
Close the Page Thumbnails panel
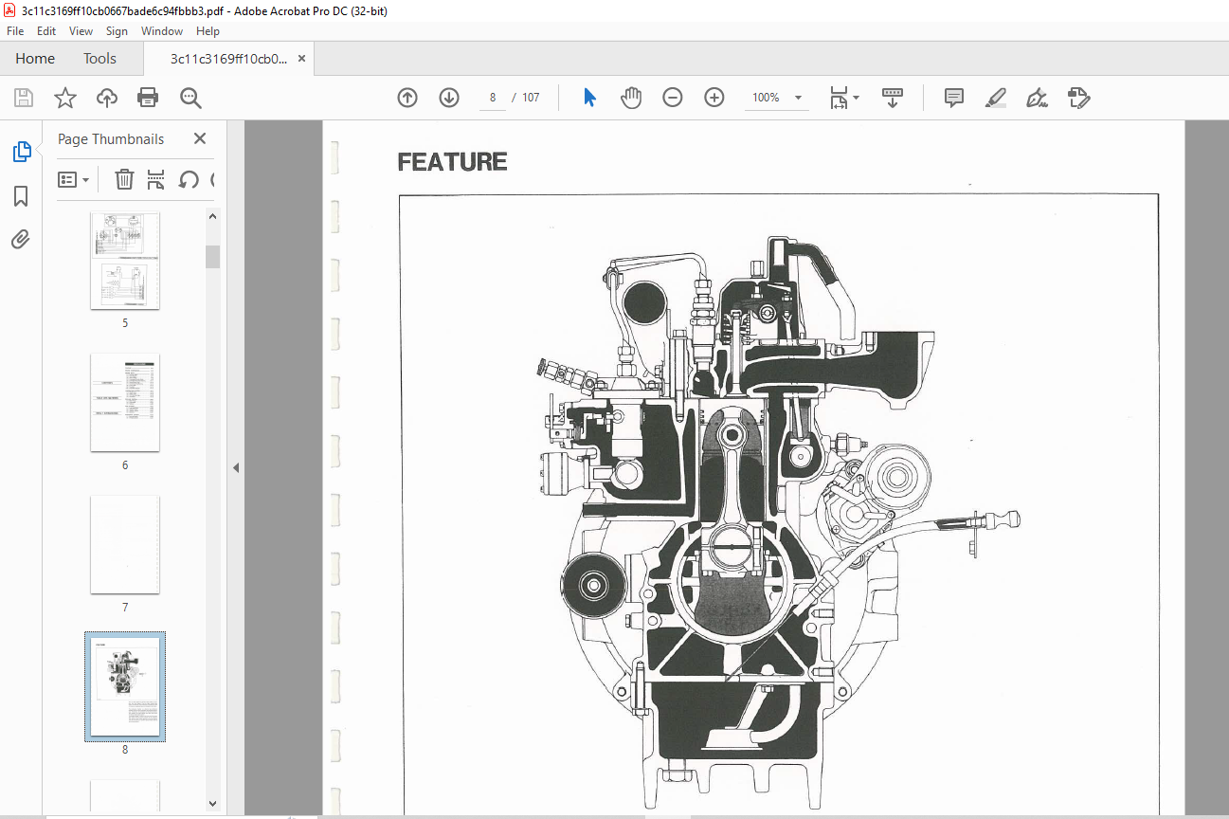point(200,138)
